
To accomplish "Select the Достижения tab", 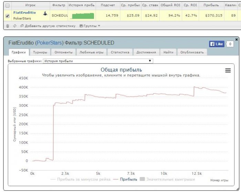I will point(146,52).
